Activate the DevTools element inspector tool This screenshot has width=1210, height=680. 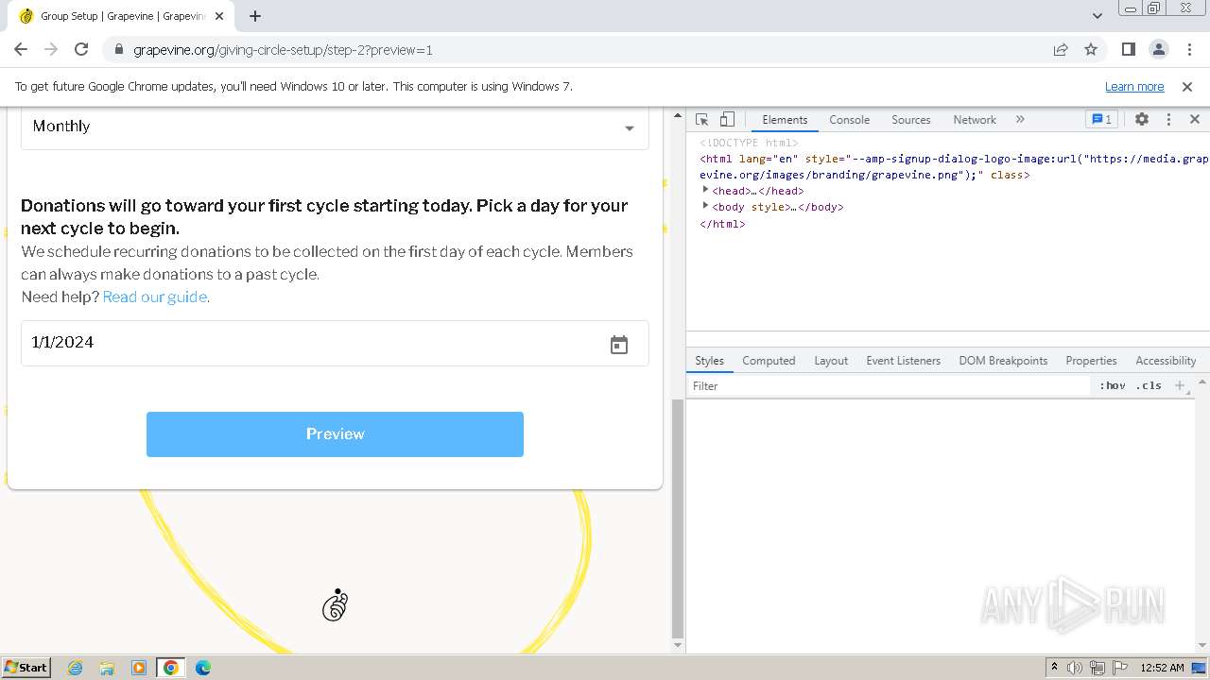click(x=701, y=120)
